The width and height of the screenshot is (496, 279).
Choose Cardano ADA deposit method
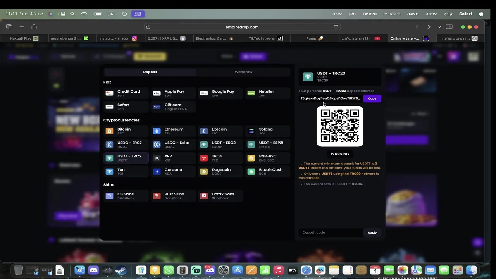pos(173,171)
